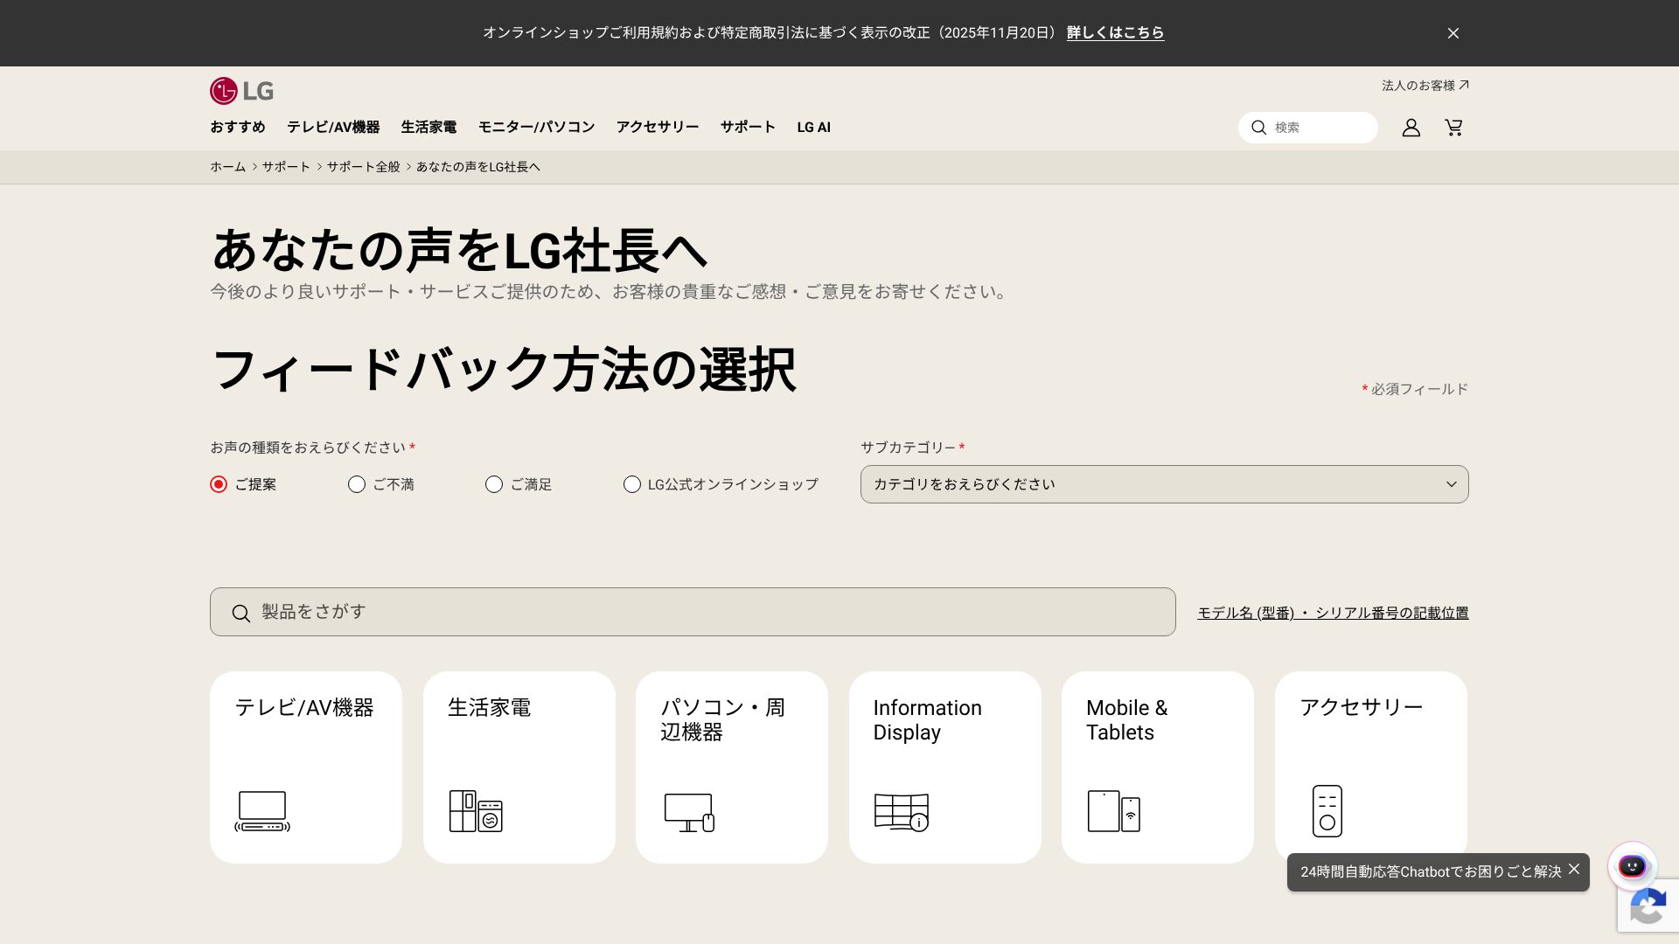Open the user account icon
Image resolution: width=1679 pixels, height=944 pixels.
coord(1411,128)
